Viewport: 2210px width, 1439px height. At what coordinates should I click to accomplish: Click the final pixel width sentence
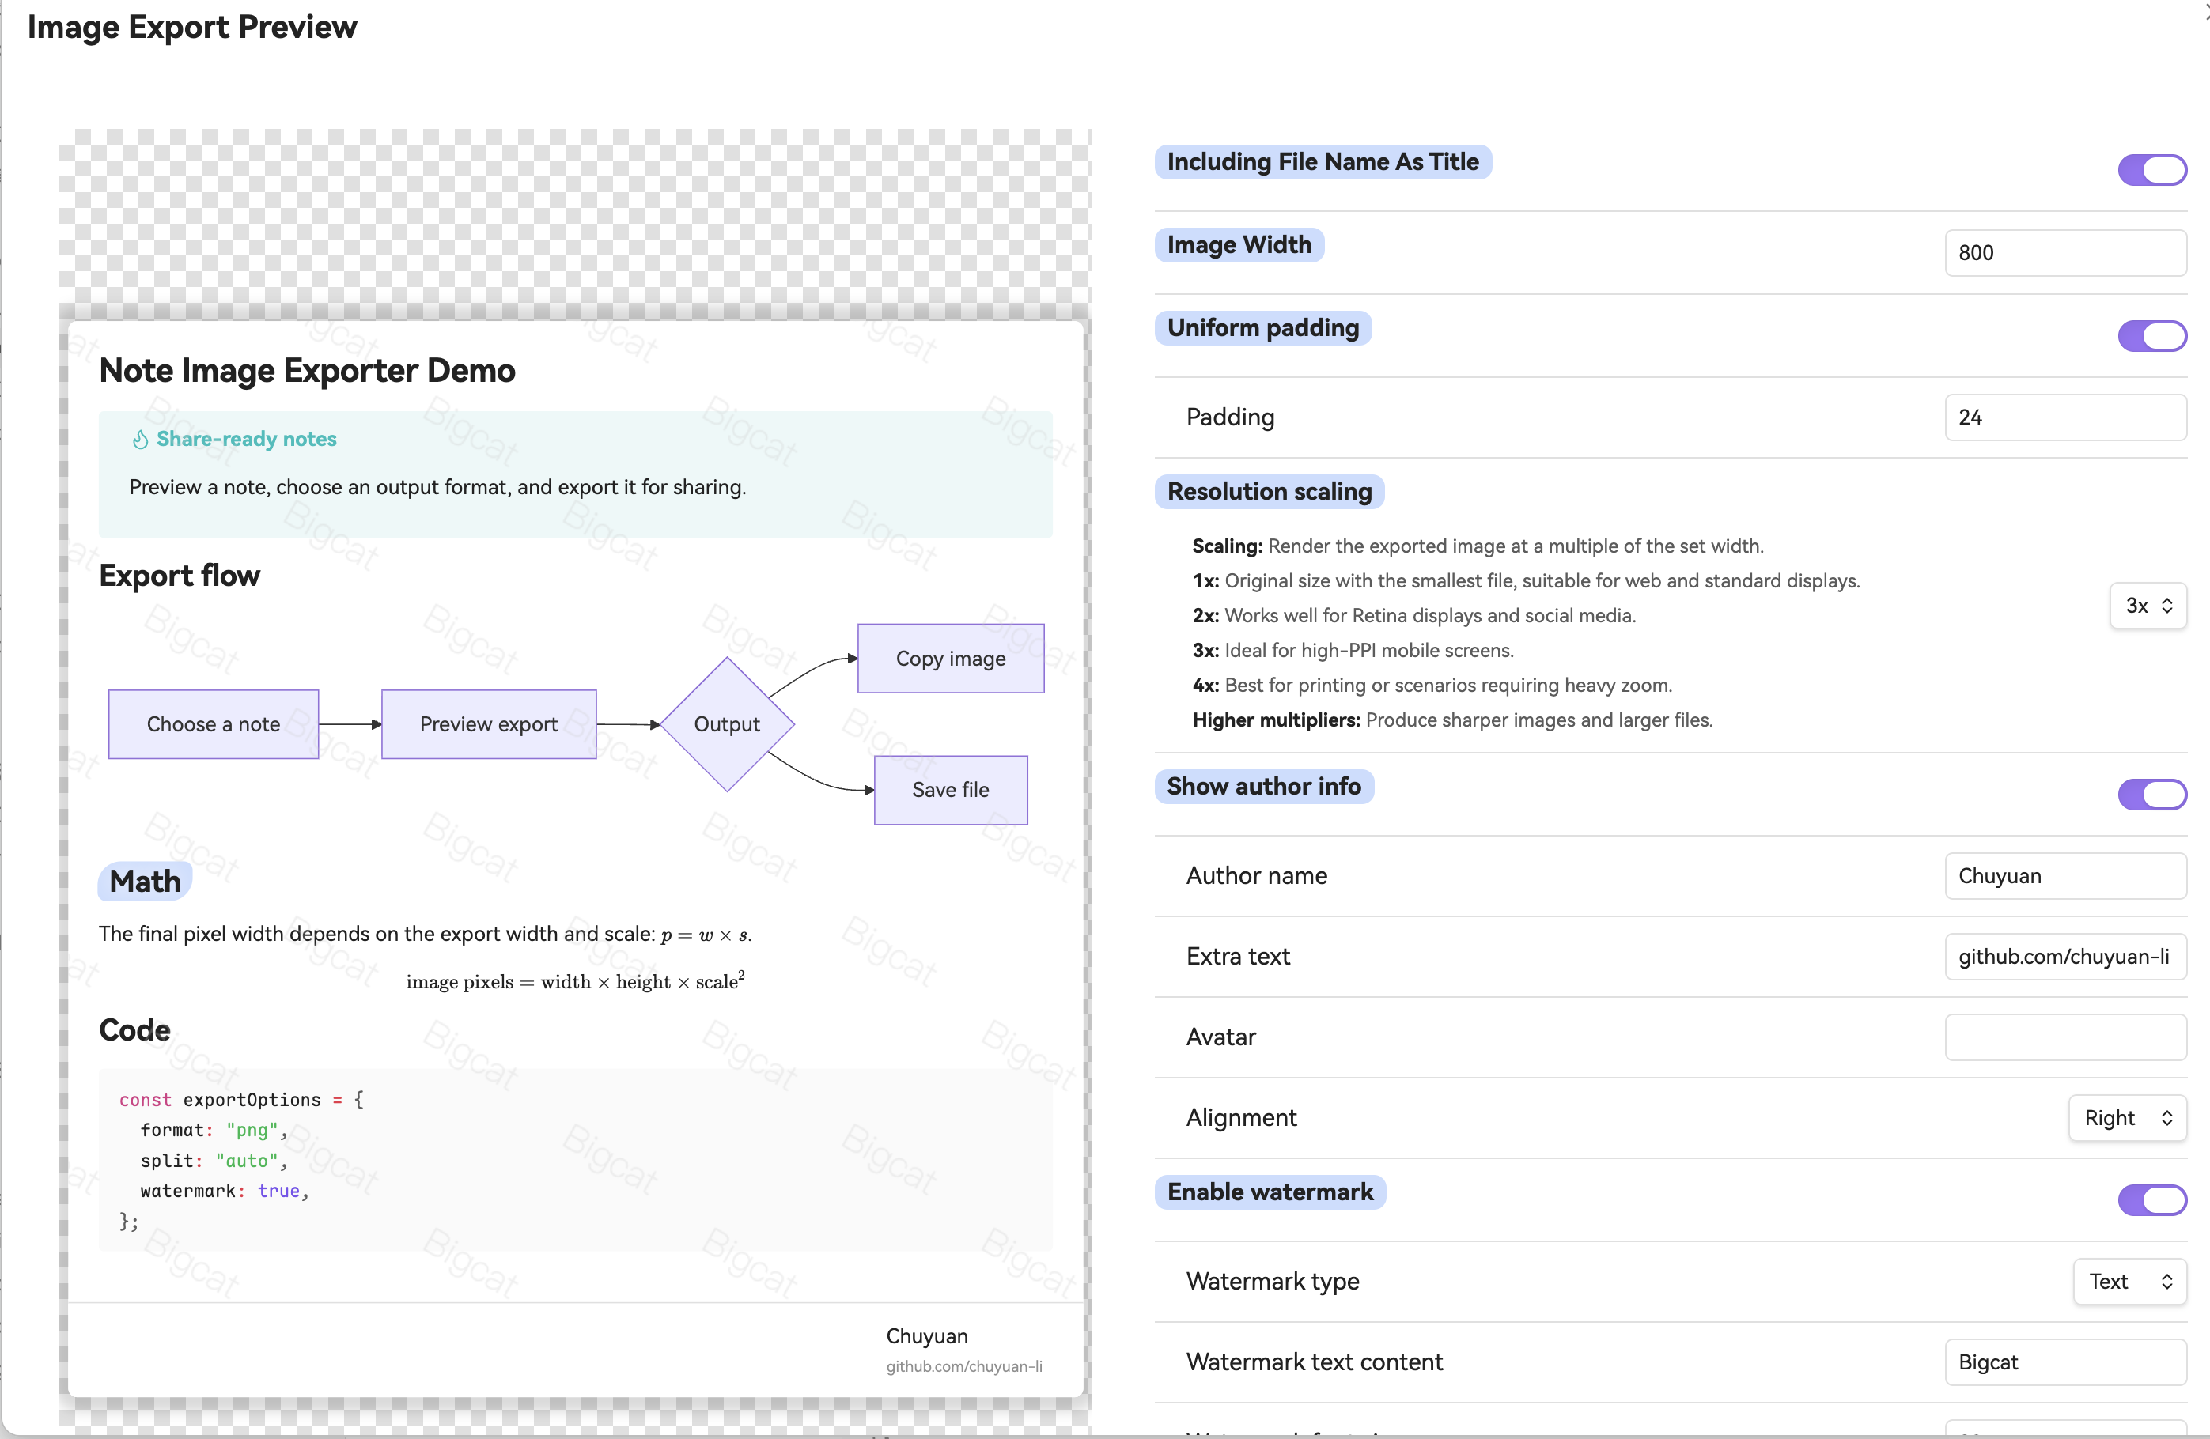pyautogui.click(x=426, y=934)
